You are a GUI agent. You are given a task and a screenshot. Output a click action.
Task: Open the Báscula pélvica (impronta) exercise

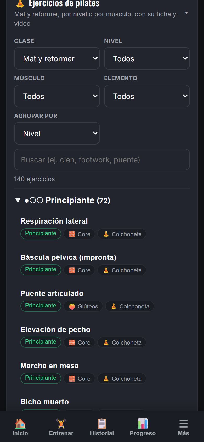(x=68, y=257)
